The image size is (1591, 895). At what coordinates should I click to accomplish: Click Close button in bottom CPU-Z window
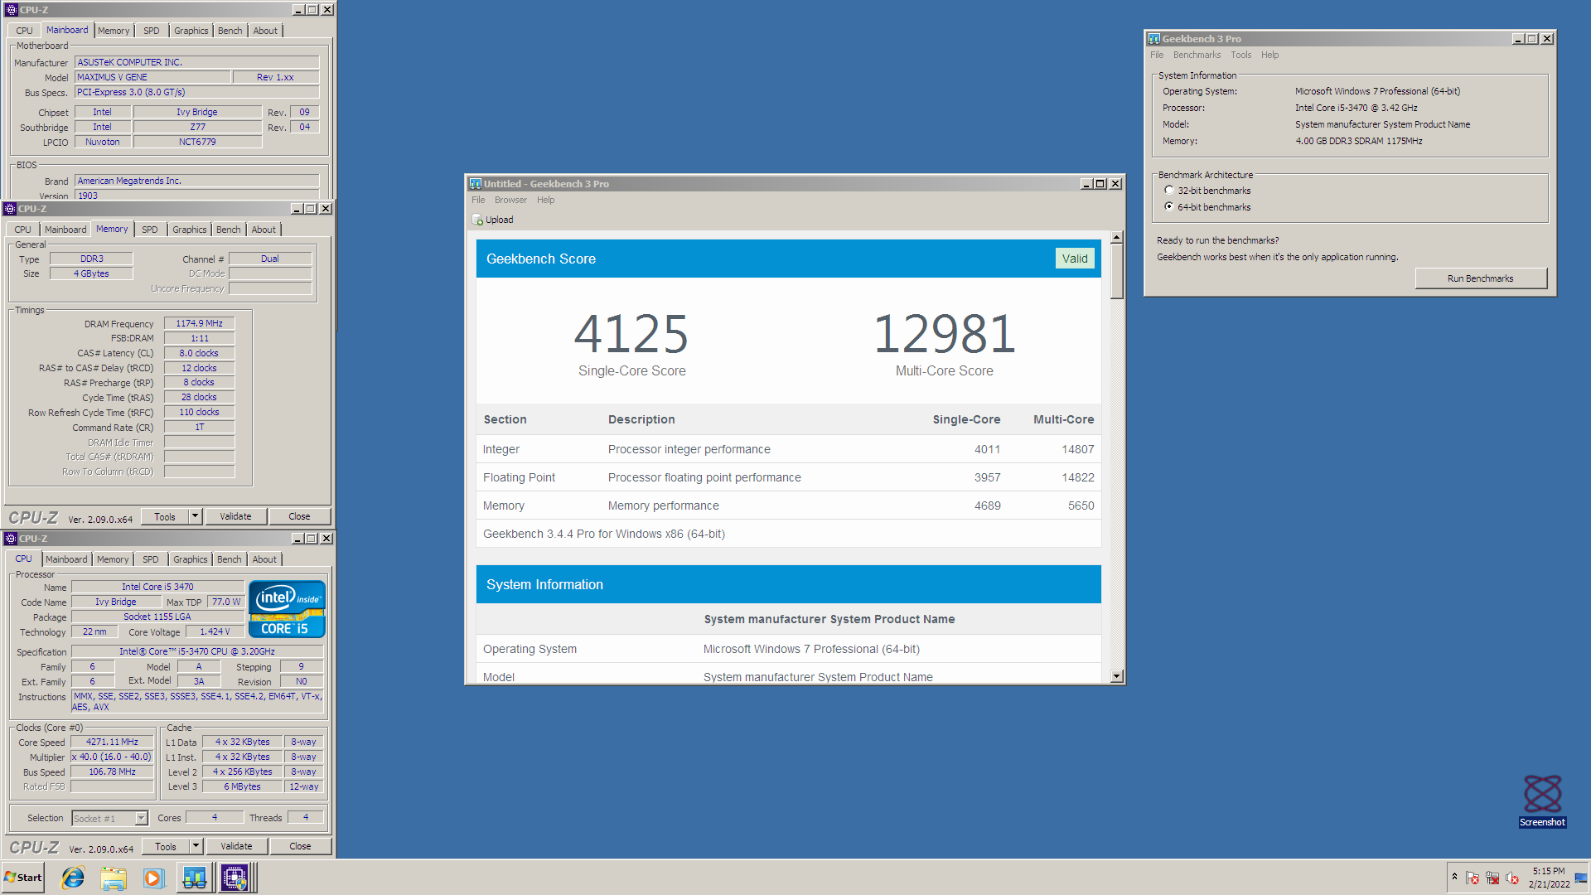300,846
